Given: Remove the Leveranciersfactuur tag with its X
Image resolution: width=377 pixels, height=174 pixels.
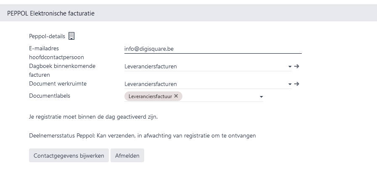Looking at the screenshot, I should pos(176,96).
